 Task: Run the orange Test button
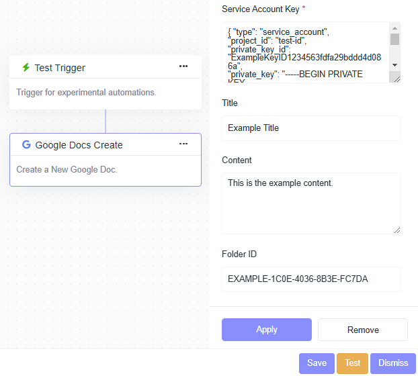352,363
